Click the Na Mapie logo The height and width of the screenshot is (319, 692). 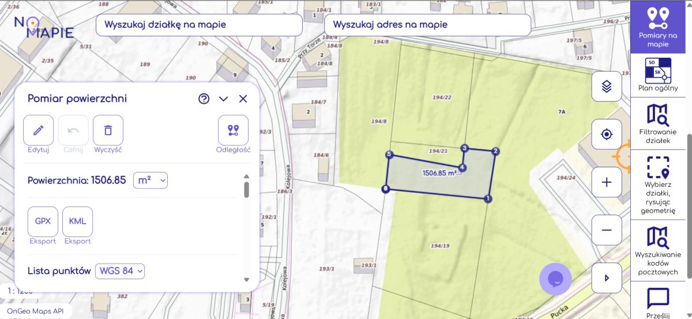click(44, 27)
